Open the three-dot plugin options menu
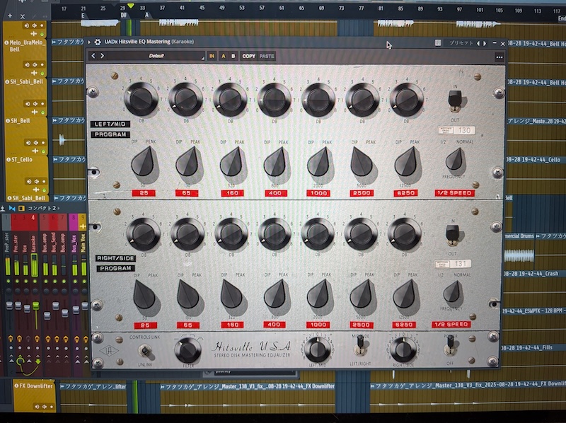Viewport: 566px width, 423px height. [499, 57]
